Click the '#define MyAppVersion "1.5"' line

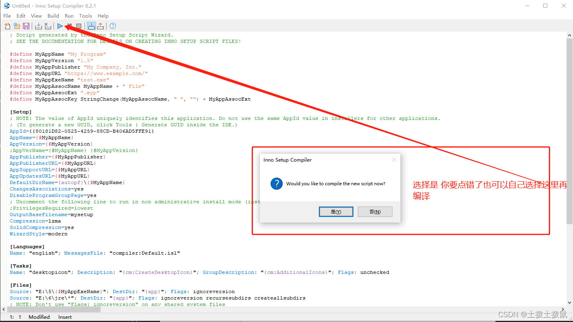(x=51, y=61)
